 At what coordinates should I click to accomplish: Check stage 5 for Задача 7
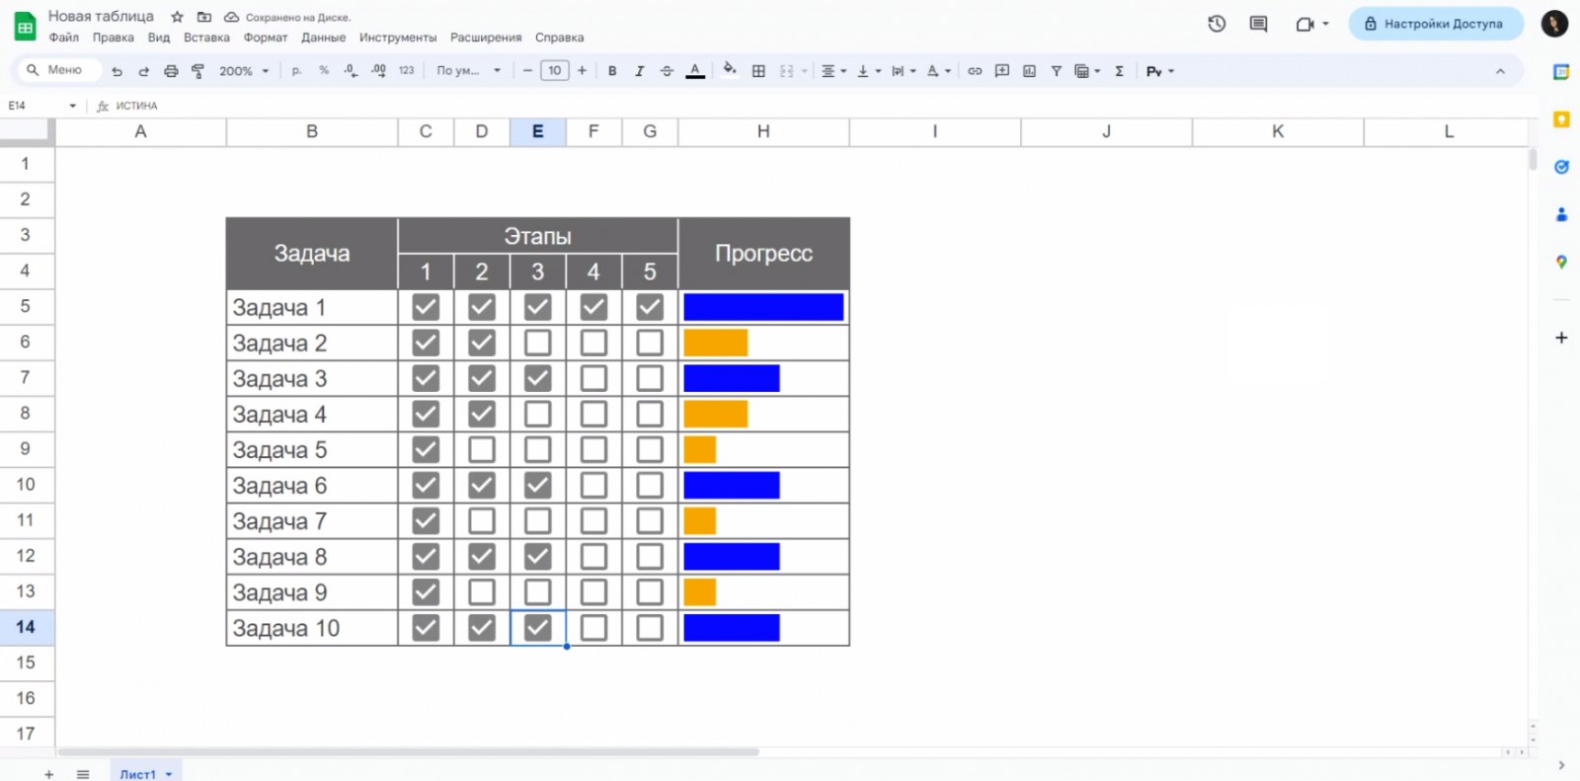pos(650,520)
